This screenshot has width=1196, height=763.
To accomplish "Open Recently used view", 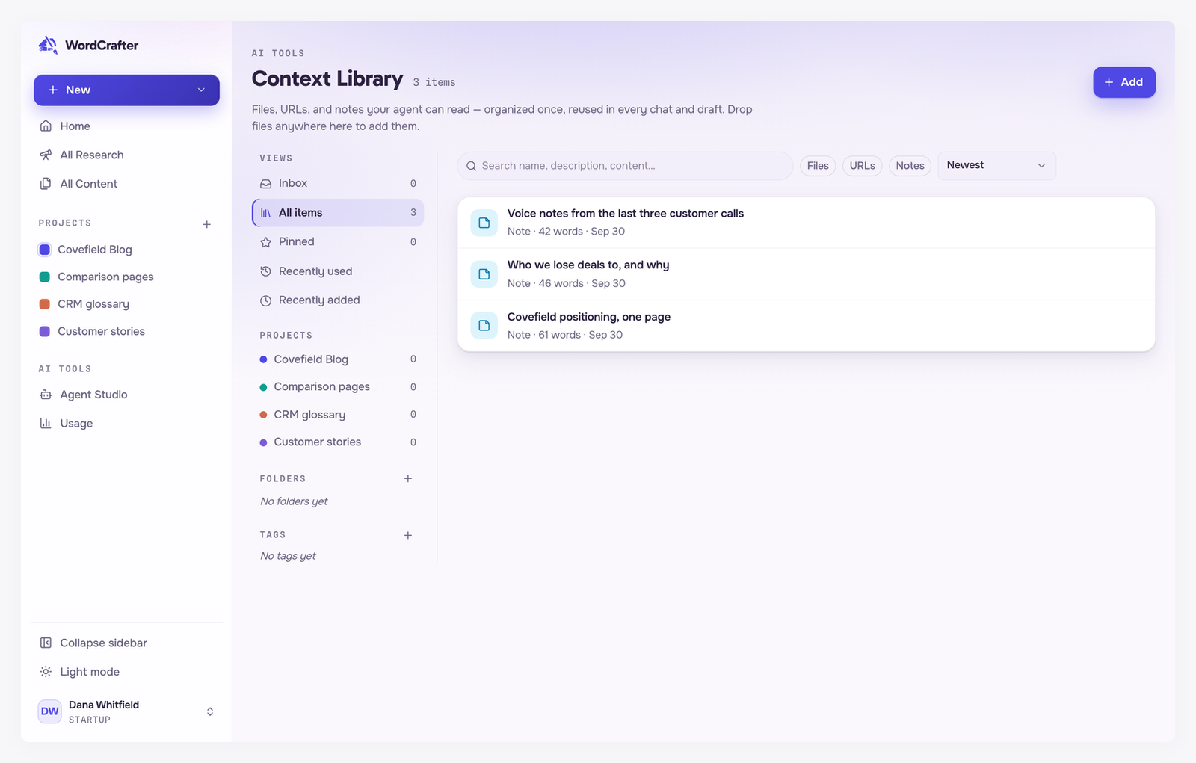I will pyautogui.click(x=338, y=271).
